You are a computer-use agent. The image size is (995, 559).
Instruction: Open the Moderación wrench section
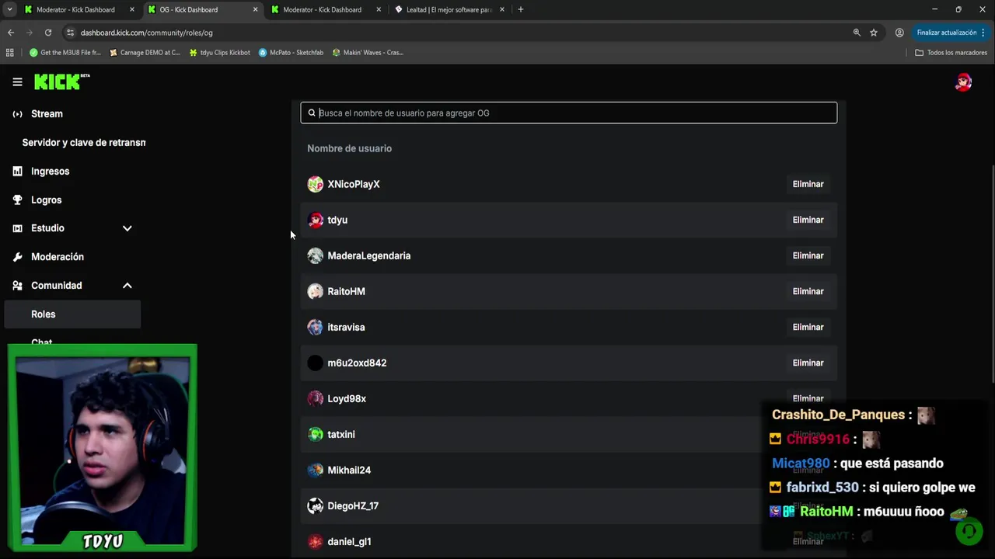click(57, 257)
